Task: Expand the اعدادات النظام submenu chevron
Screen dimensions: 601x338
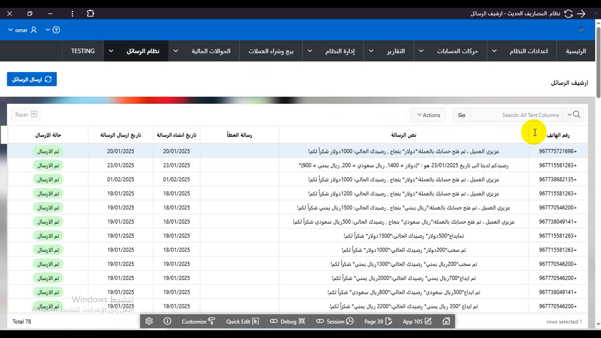Action: (494, 51)
